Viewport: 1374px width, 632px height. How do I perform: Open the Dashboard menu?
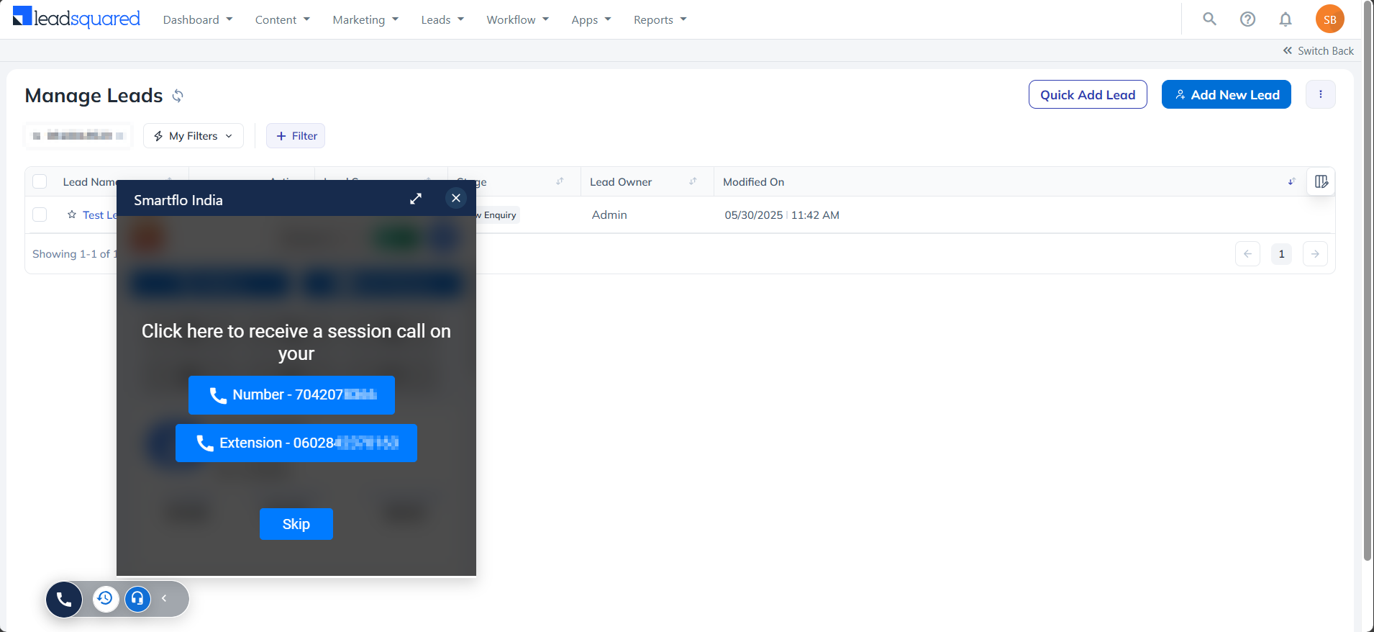(198, 19)
